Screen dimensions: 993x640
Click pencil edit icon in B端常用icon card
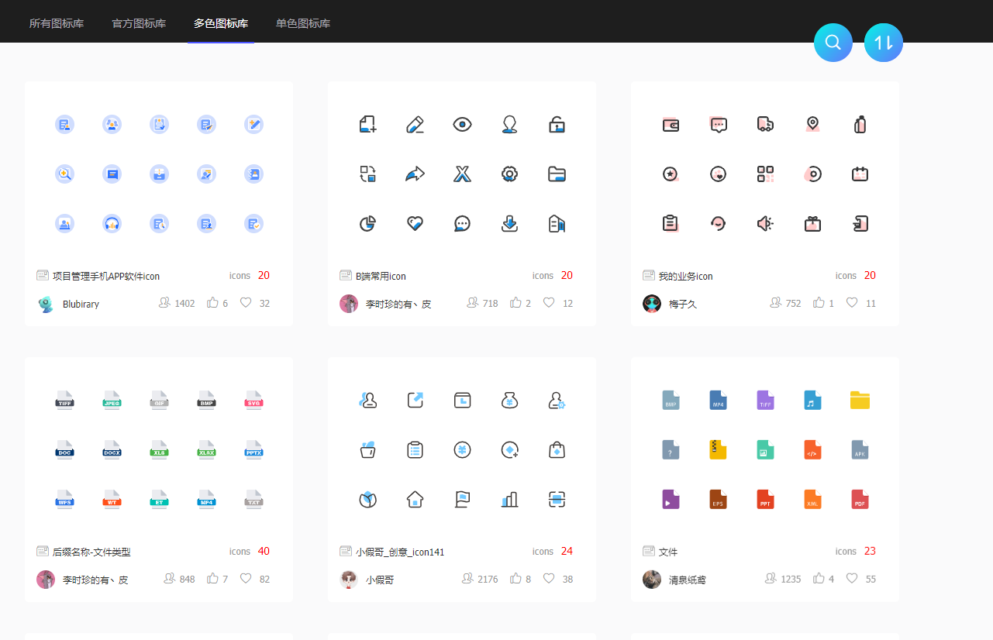[x=415, y=124]
